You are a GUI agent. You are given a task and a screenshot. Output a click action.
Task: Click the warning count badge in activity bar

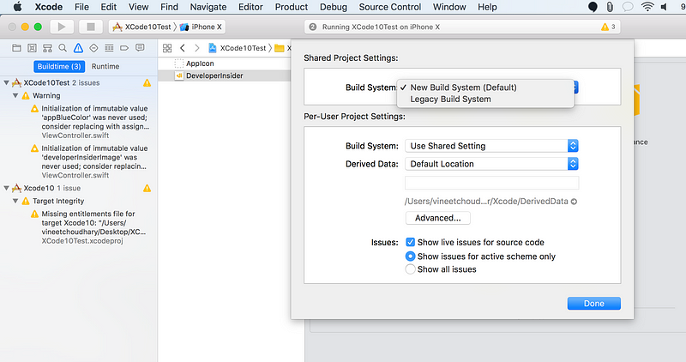(608, 27)
